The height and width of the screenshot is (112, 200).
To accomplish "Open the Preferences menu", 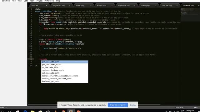I will [x=49, y=1].
